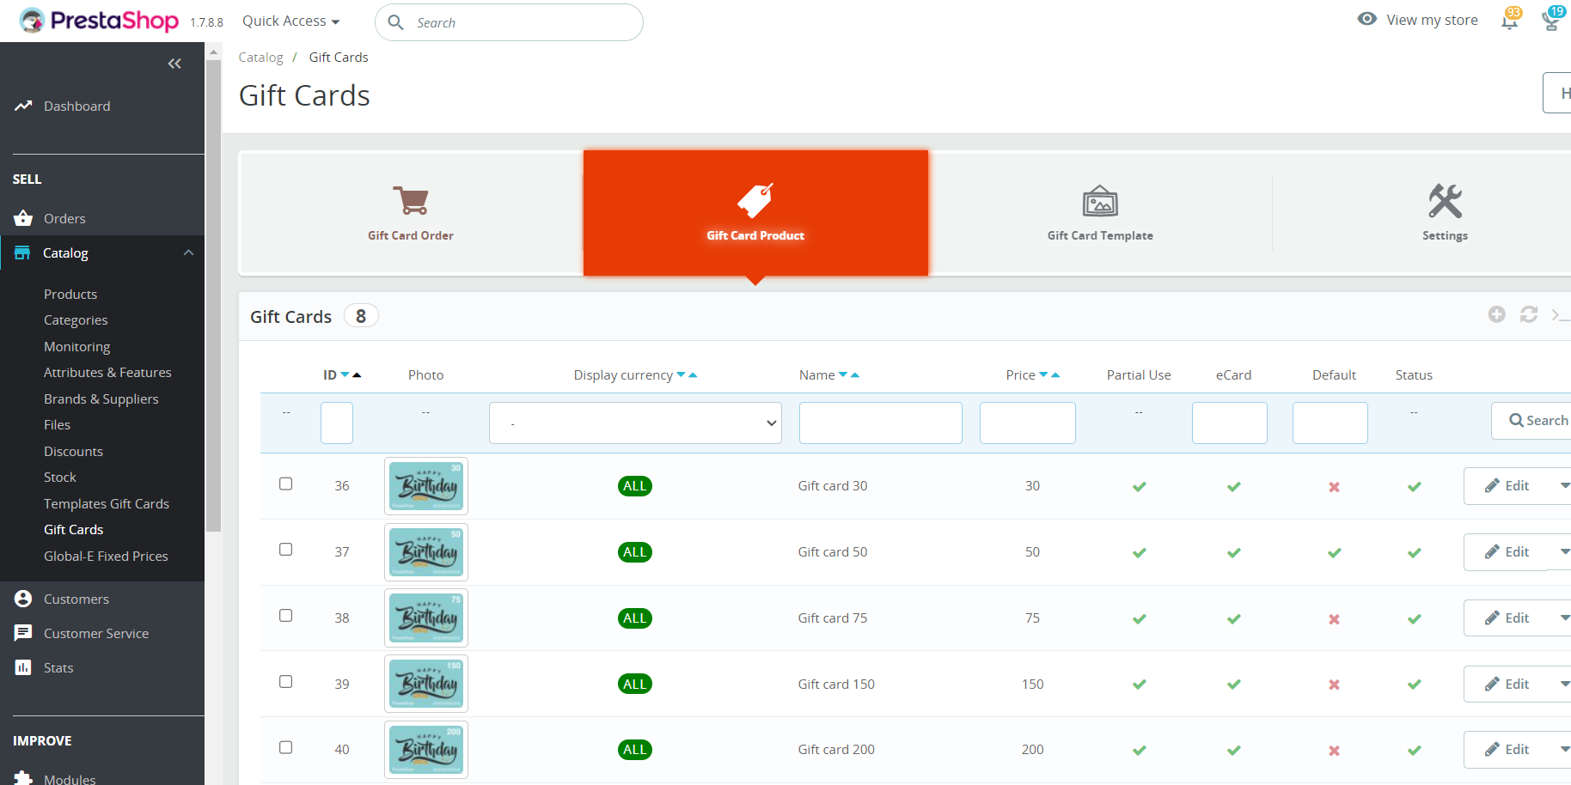Collapse the sidebar with double-chevron icon
Viewport: 1571px width, 785px height.
coord(174,64)
